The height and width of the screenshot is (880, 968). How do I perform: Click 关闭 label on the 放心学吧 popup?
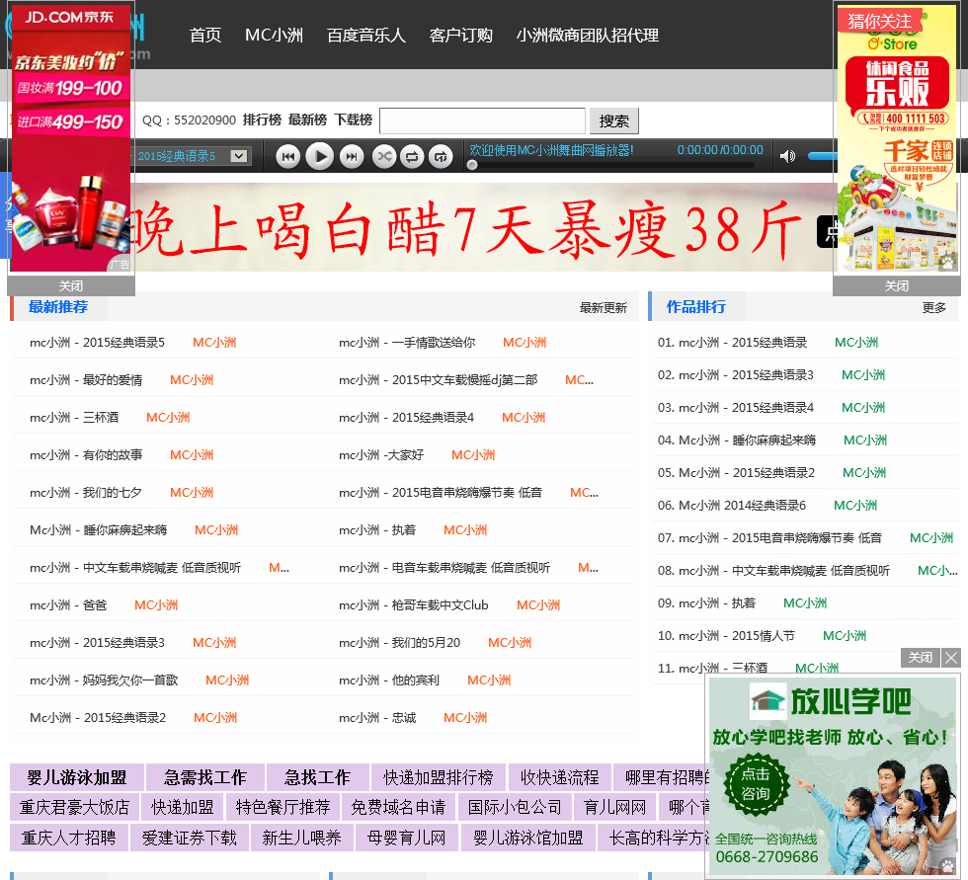pos(920,657)
